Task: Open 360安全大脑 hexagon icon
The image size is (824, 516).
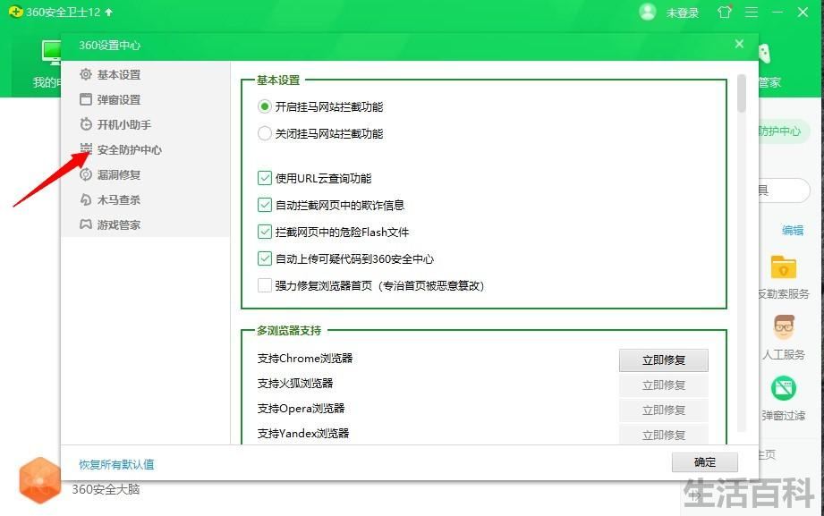Action: tap(40, 480)
